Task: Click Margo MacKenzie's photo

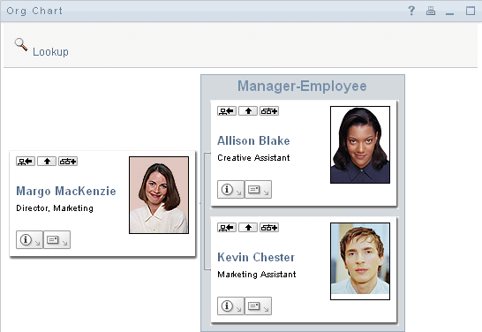Action: click(x=159, y=195)
